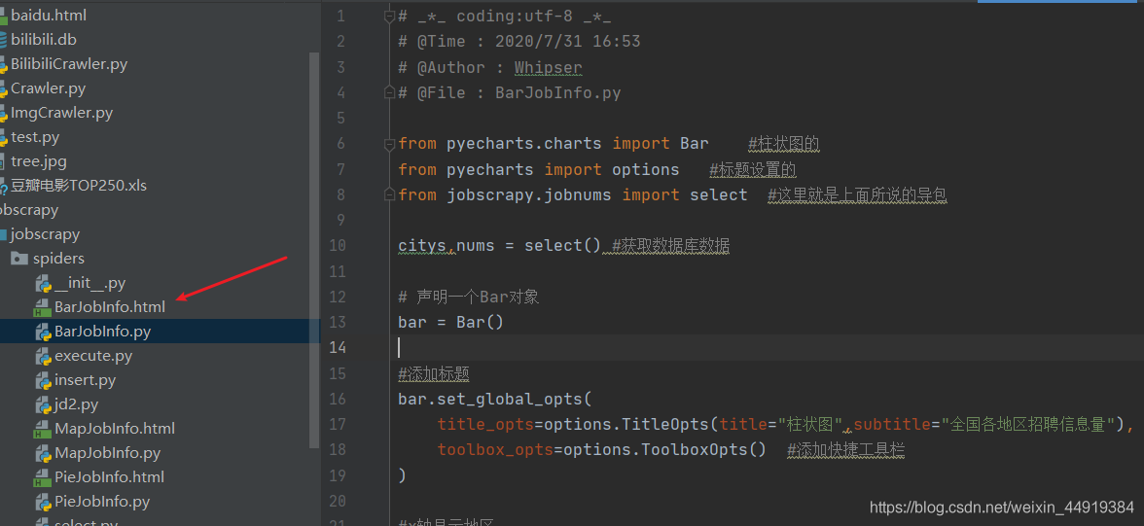Click the underlined author name Whipser

tap(548, 68)
